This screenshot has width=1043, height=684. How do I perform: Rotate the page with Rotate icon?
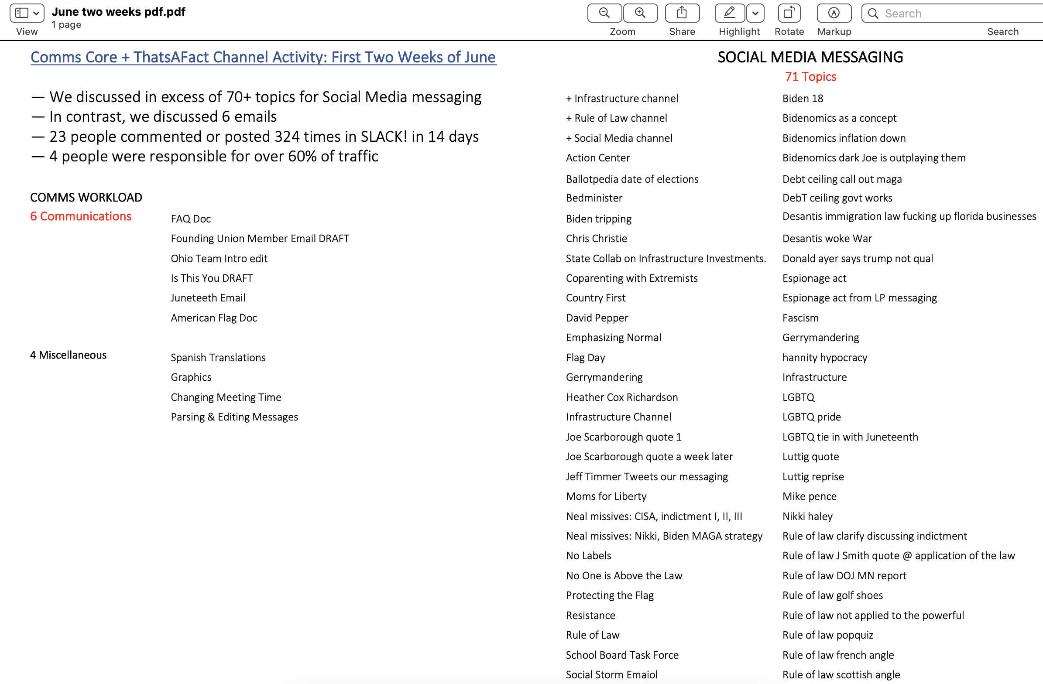pyautogui.click(x=789, y=13)
